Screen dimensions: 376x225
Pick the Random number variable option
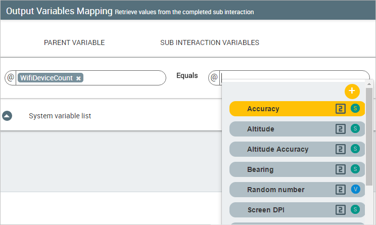[x=297, y=190]
